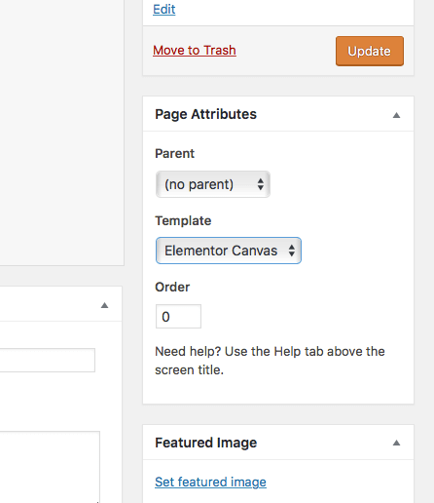The width and height of the screenshot is (434, 503).
Task: Click the Edit link at the top
Action: [164, 9]
